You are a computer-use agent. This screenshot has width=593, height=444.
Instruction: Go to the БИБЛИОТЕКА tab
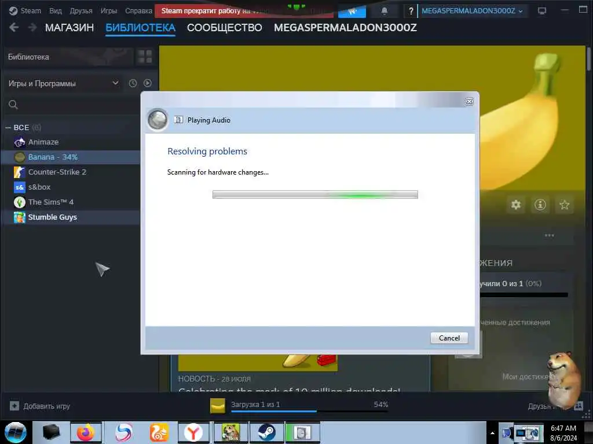(x=140, y=28)
